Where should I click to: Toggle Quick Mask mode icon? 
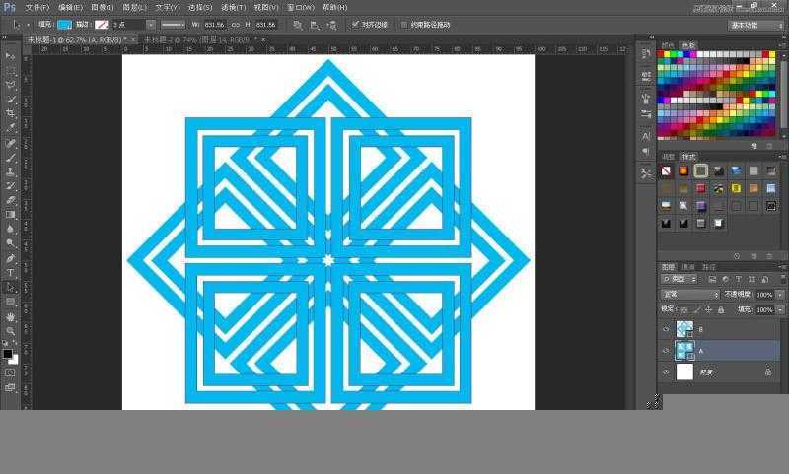click(10, 372)
